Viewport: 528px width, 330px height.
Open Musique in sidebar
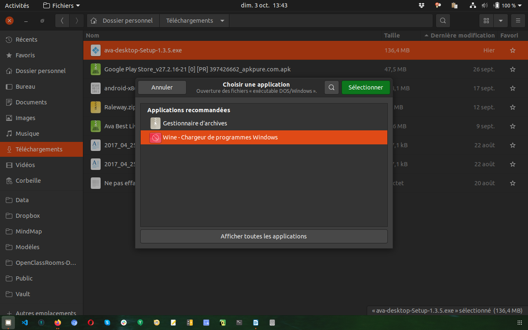41,134
